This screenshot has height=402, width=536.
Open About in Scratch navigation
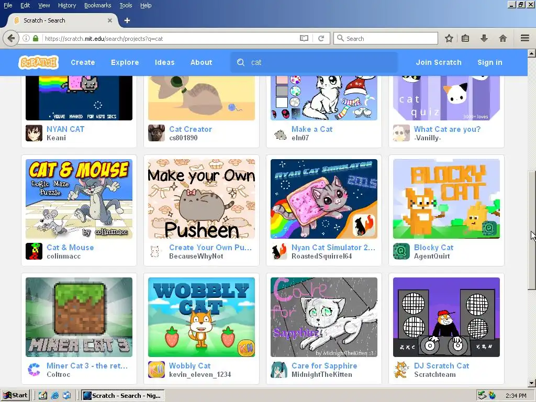coord(202,62)
